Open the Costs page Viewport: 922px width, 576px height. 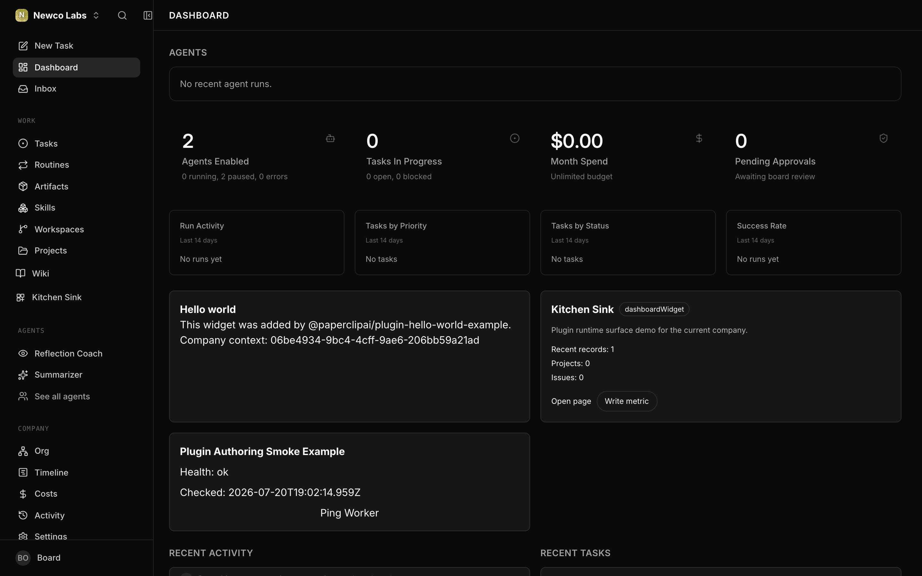(76, 494)
